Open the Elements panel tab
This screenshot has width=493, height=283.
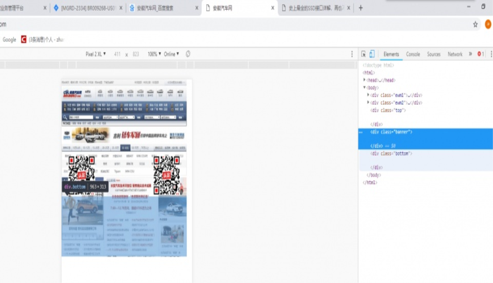pos(391,54)
